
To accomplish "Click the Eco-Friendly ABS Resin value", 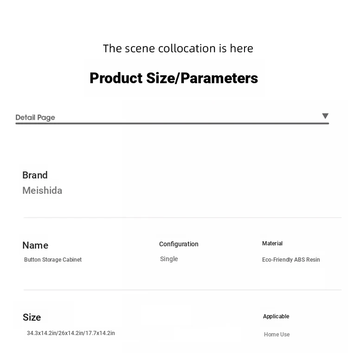I will click(291, 260).
